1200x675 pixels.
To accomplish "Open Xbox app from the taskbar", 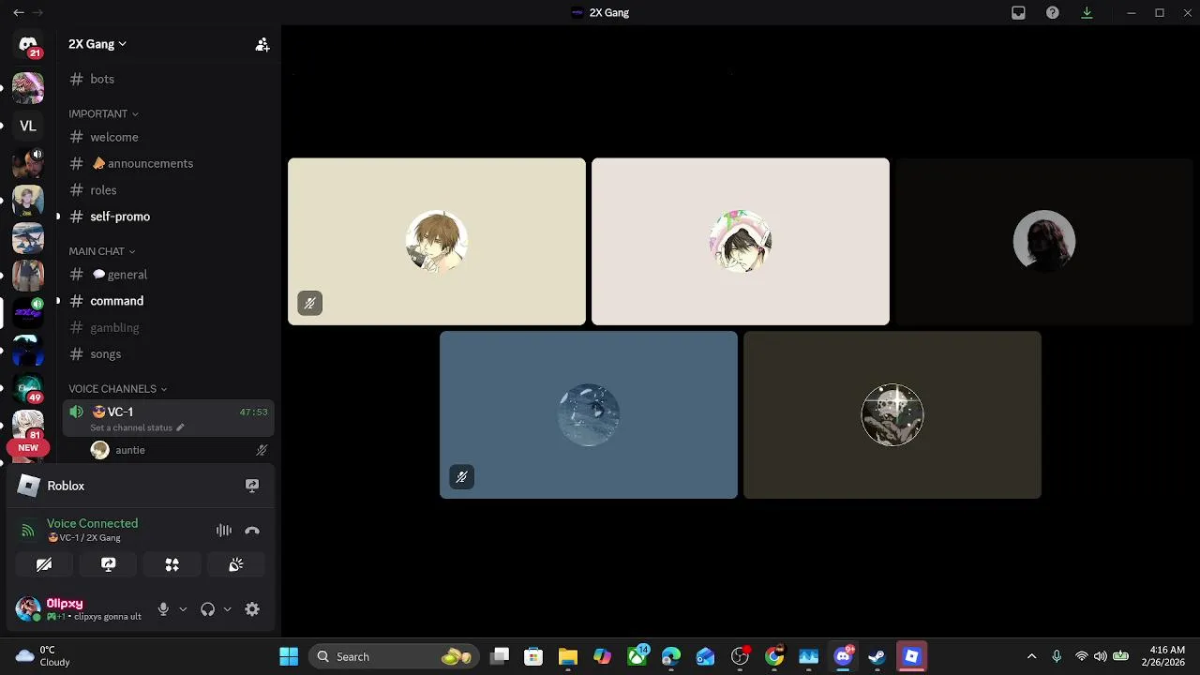I will (x=637, y=656).
